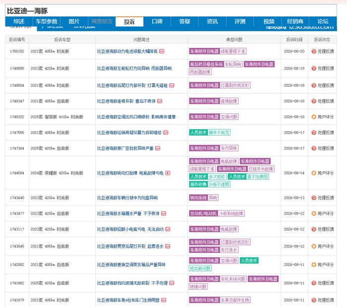Click the 比亚迪—海豚 page title
347x307 pixels.
27,11
